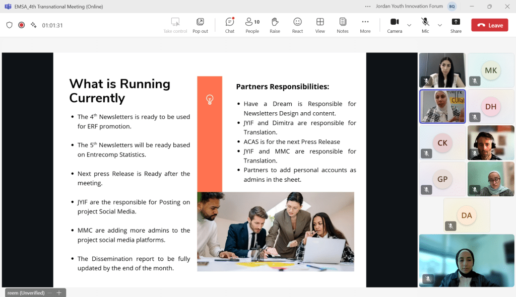Click the 'Partners Responsibilities:' heading

[x=282, y=87]
